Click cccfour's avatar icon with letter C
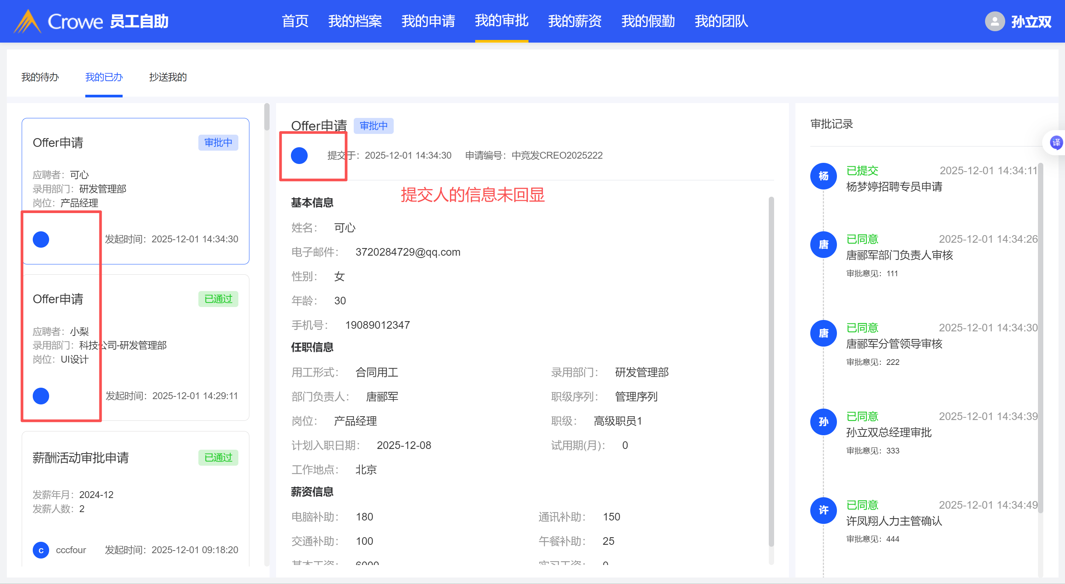 pyautogui.click(x=41, y=550)
